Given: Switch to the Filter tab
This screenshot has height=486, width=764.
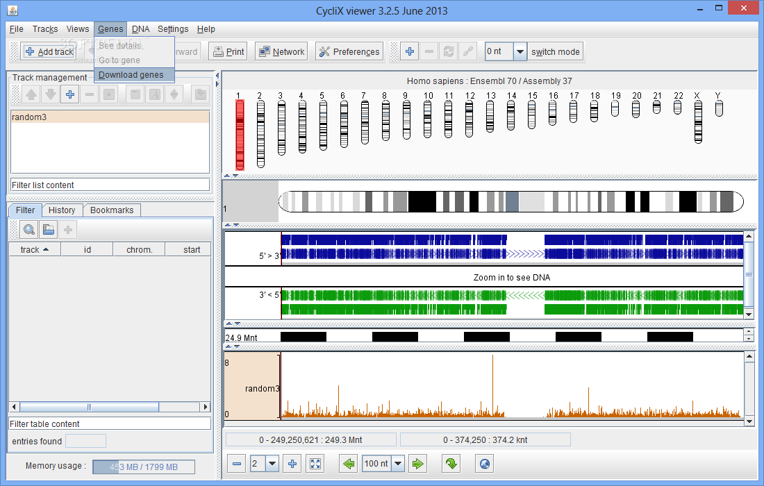Looking at the screenshot, I should (25, 210).
